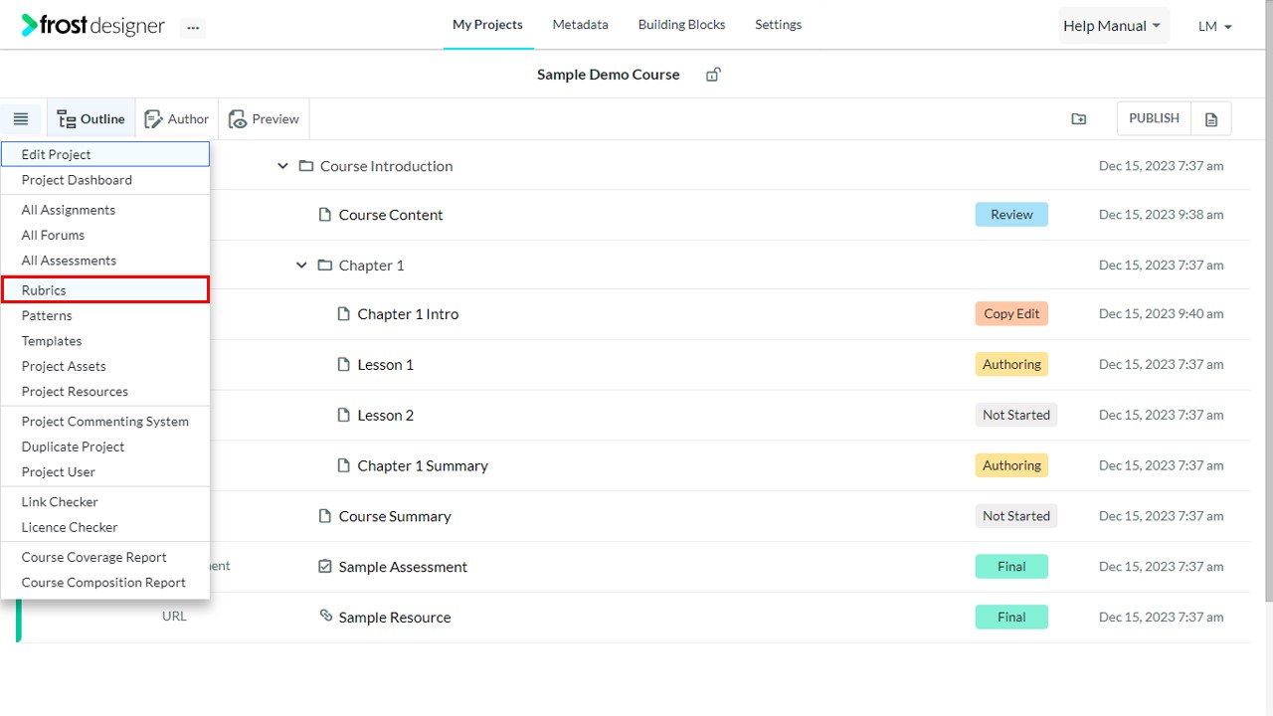Choose All Assignments in the menu
1273x716 pixels.
click(x=105, y=210)
